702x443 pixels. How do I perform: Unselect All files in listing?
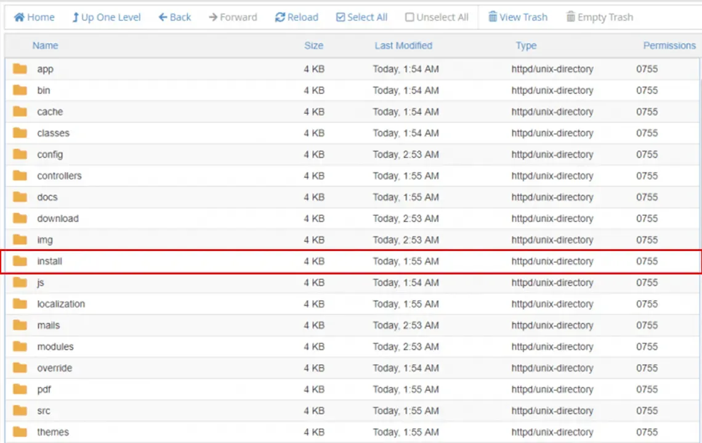tap(437, 17)
